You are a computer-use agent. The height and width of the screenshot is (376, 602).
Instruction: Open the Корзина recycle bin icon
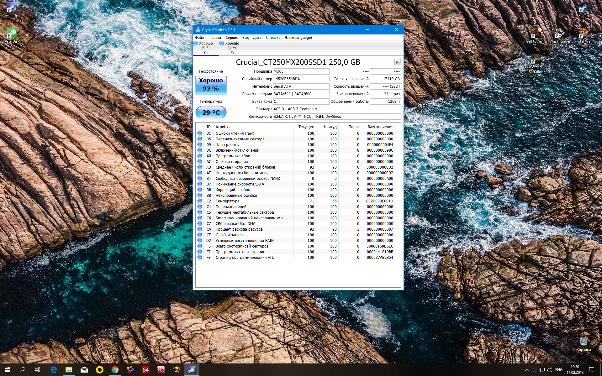pyautogui.click(x=584, y=344)
